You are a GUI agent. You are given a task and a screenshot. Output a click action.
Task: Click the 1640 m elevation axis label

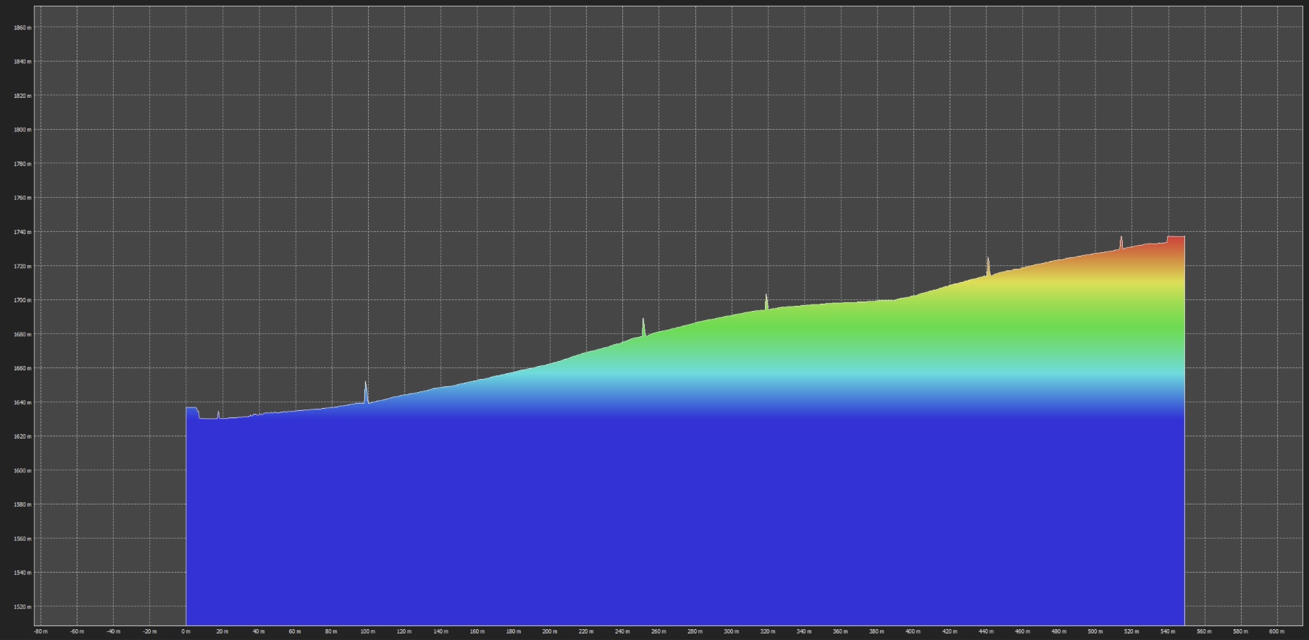pos(22,403)
